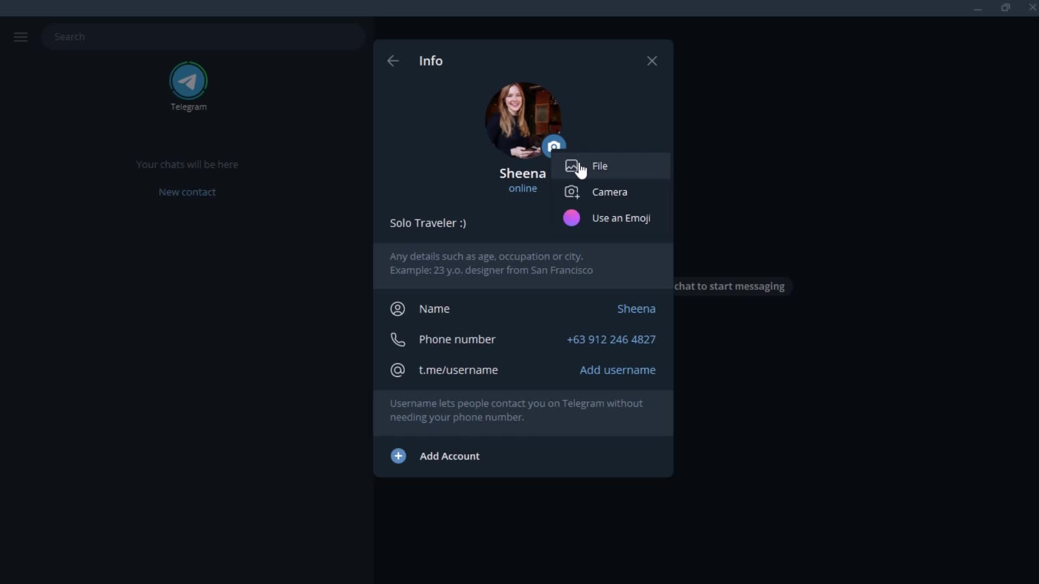Click the profile picture thumbnail

[x=522, y=119]
